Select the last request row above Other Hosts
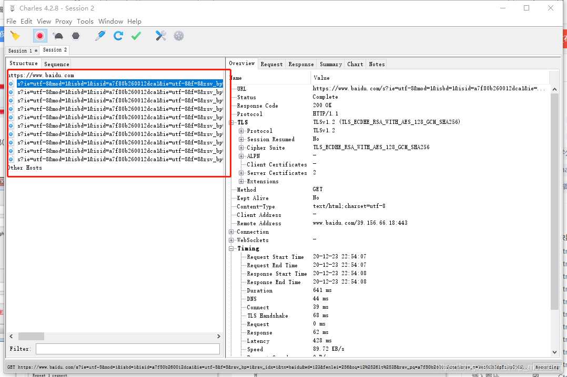This screenshot has height=377, width=567. pyautogui.click(x=120, y=159)
